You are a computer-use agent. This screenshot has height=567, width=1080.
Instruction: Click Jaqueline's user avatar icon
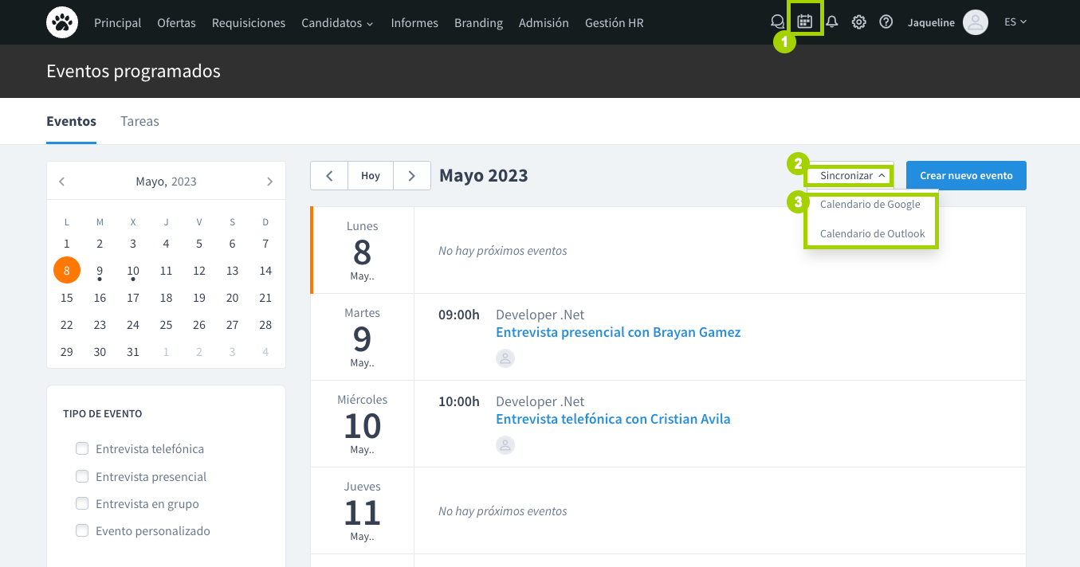click(975, 22)
